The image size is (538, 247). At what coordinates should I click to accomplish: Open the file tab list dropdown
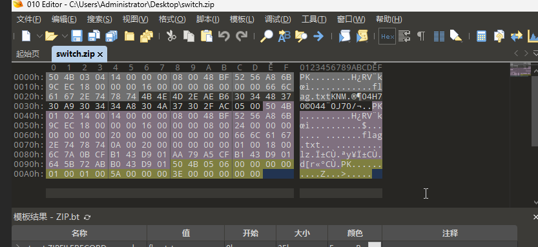click(x=535, y=53)
